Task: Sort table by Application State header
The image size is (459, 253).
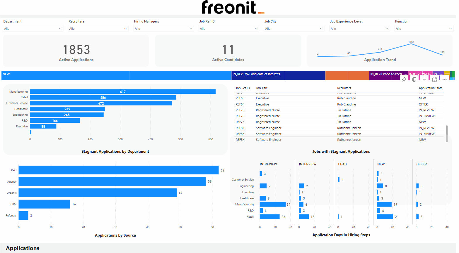Action: pyautogui.click(x=430, y=88)
